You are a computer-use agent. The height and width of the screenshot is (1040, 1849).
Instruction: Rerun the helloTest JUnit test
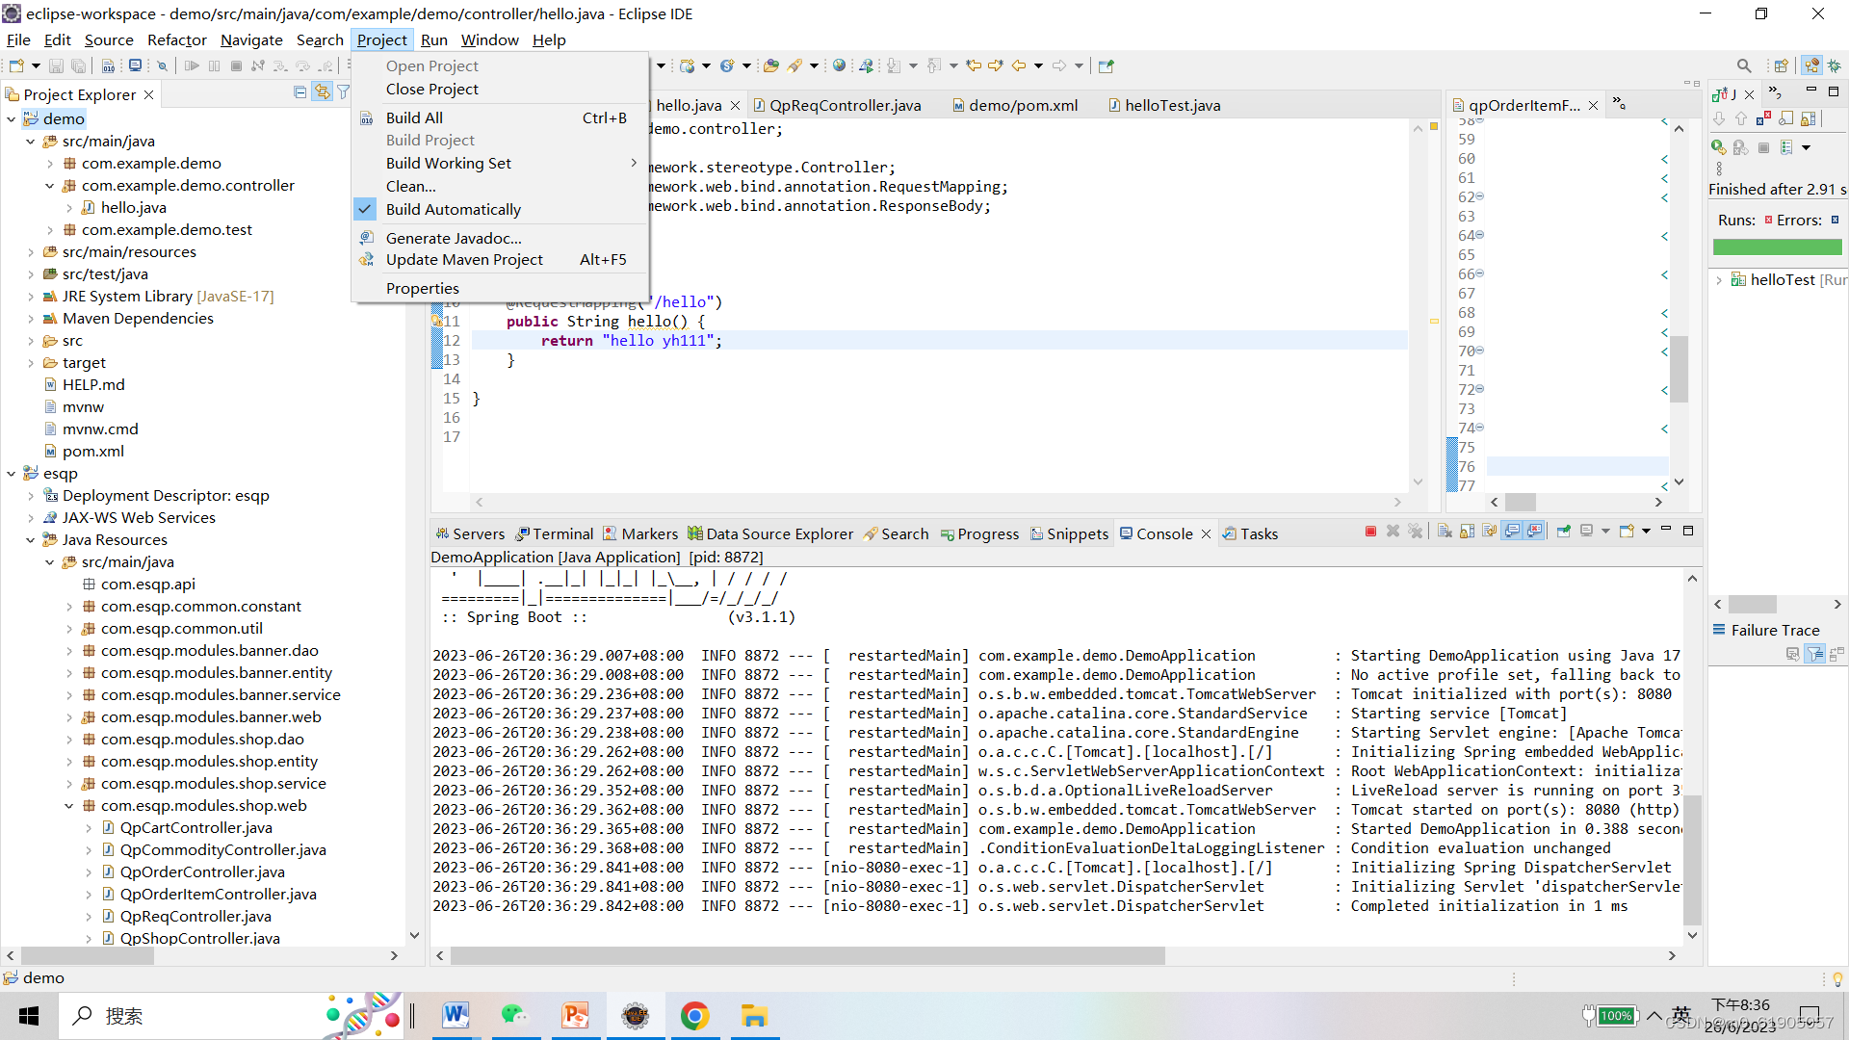point(1718,146)
